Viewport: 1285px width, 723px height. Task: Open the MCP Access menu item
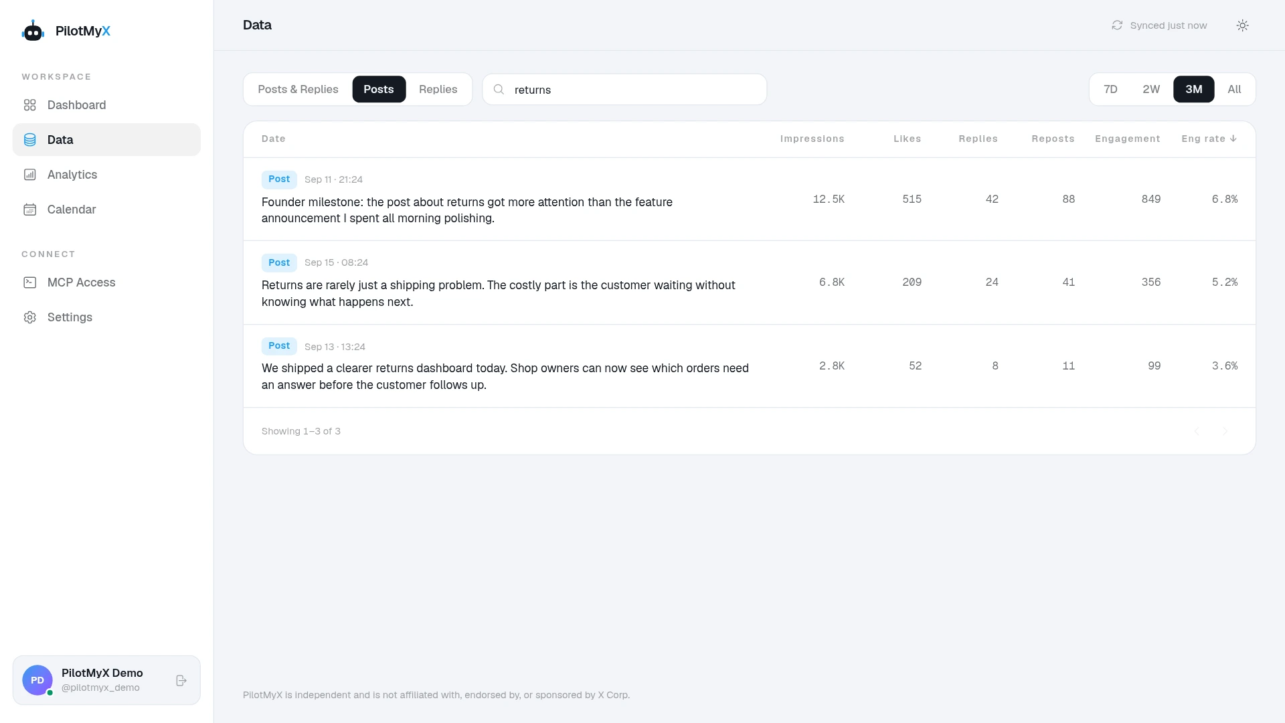point(106,283)
